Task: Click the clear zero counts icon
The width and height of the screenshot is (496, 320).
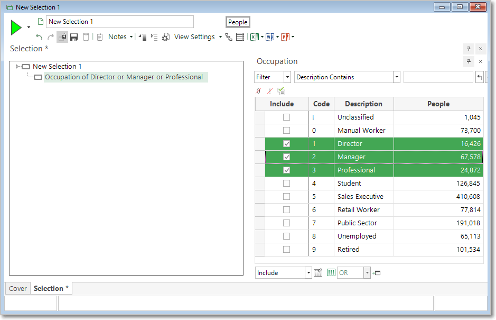Action: coord(258,92)
